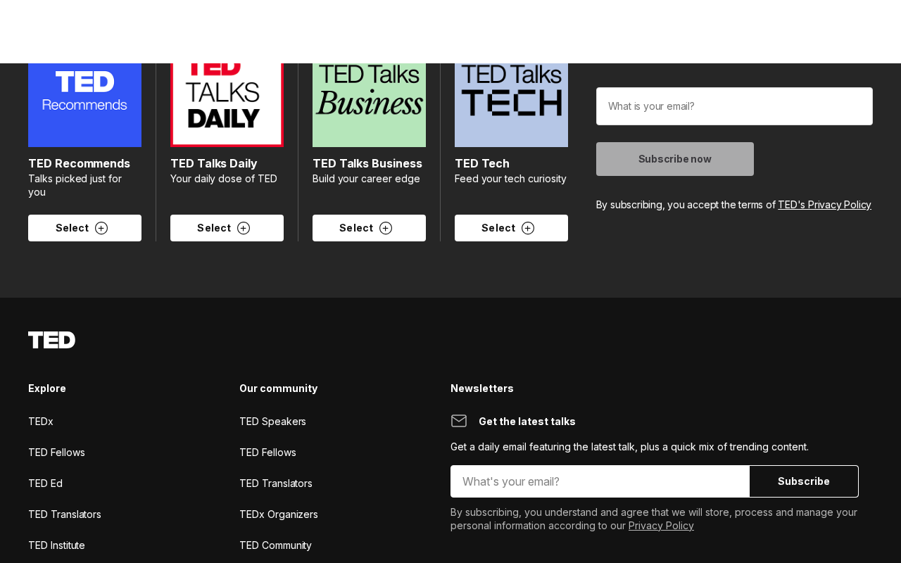The width and height of the screenshot is (901, 563).
Task: Go to TEDx under Explore
Action: [x=41, y=422]
